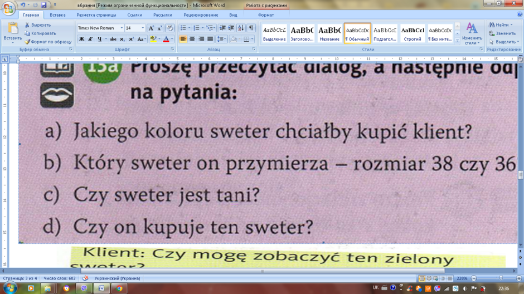The height and width of the screenshot is (294, 524).
Task: Apply bulleted list formatting
Action: pos(183,28)
